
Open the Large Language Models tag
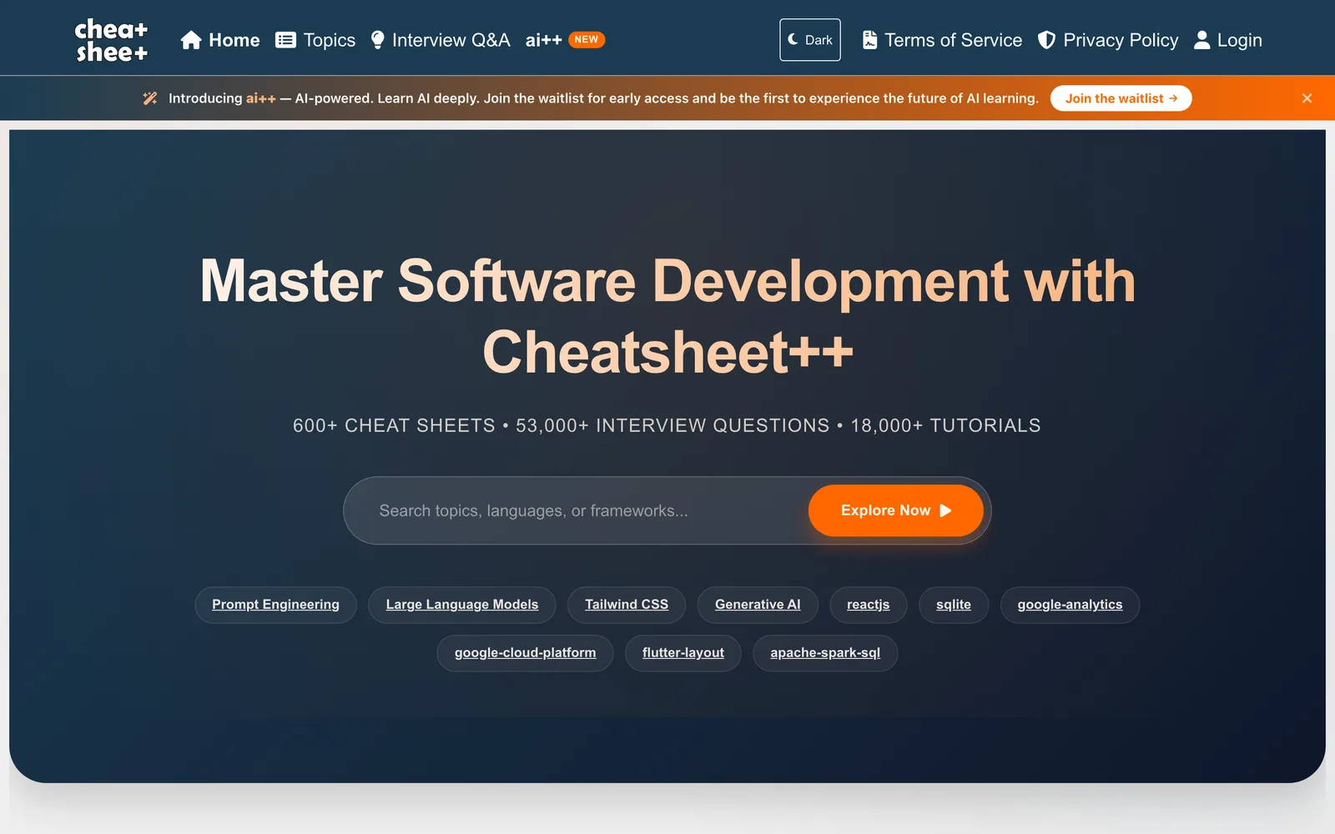[462, 605]
